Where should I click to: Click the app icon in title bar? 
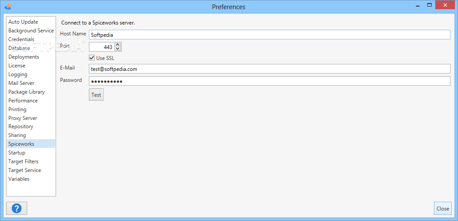click(x=8, y=6)
